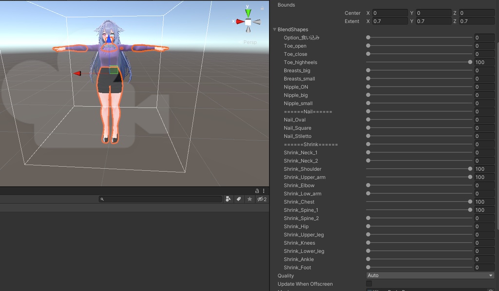Click the Bounds Center Y field

433,13
